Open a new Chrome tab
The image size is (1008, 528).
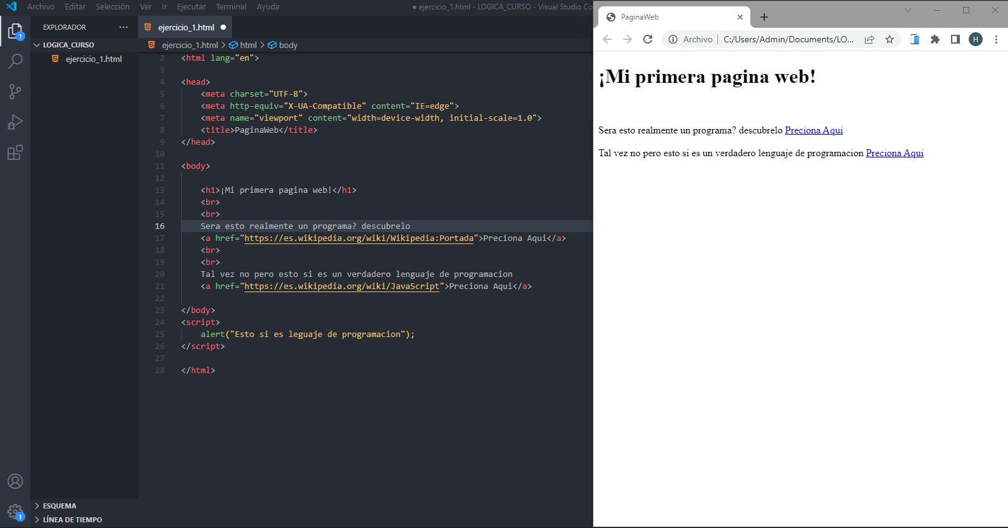764,17
